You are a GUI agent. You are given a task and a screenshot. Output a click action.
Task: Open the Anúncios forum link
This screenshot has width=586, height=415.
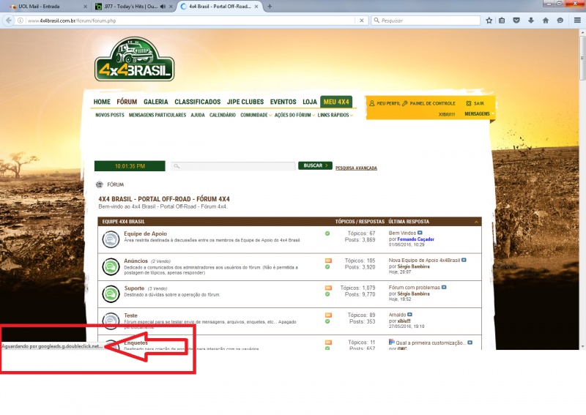tap(136, 261)
